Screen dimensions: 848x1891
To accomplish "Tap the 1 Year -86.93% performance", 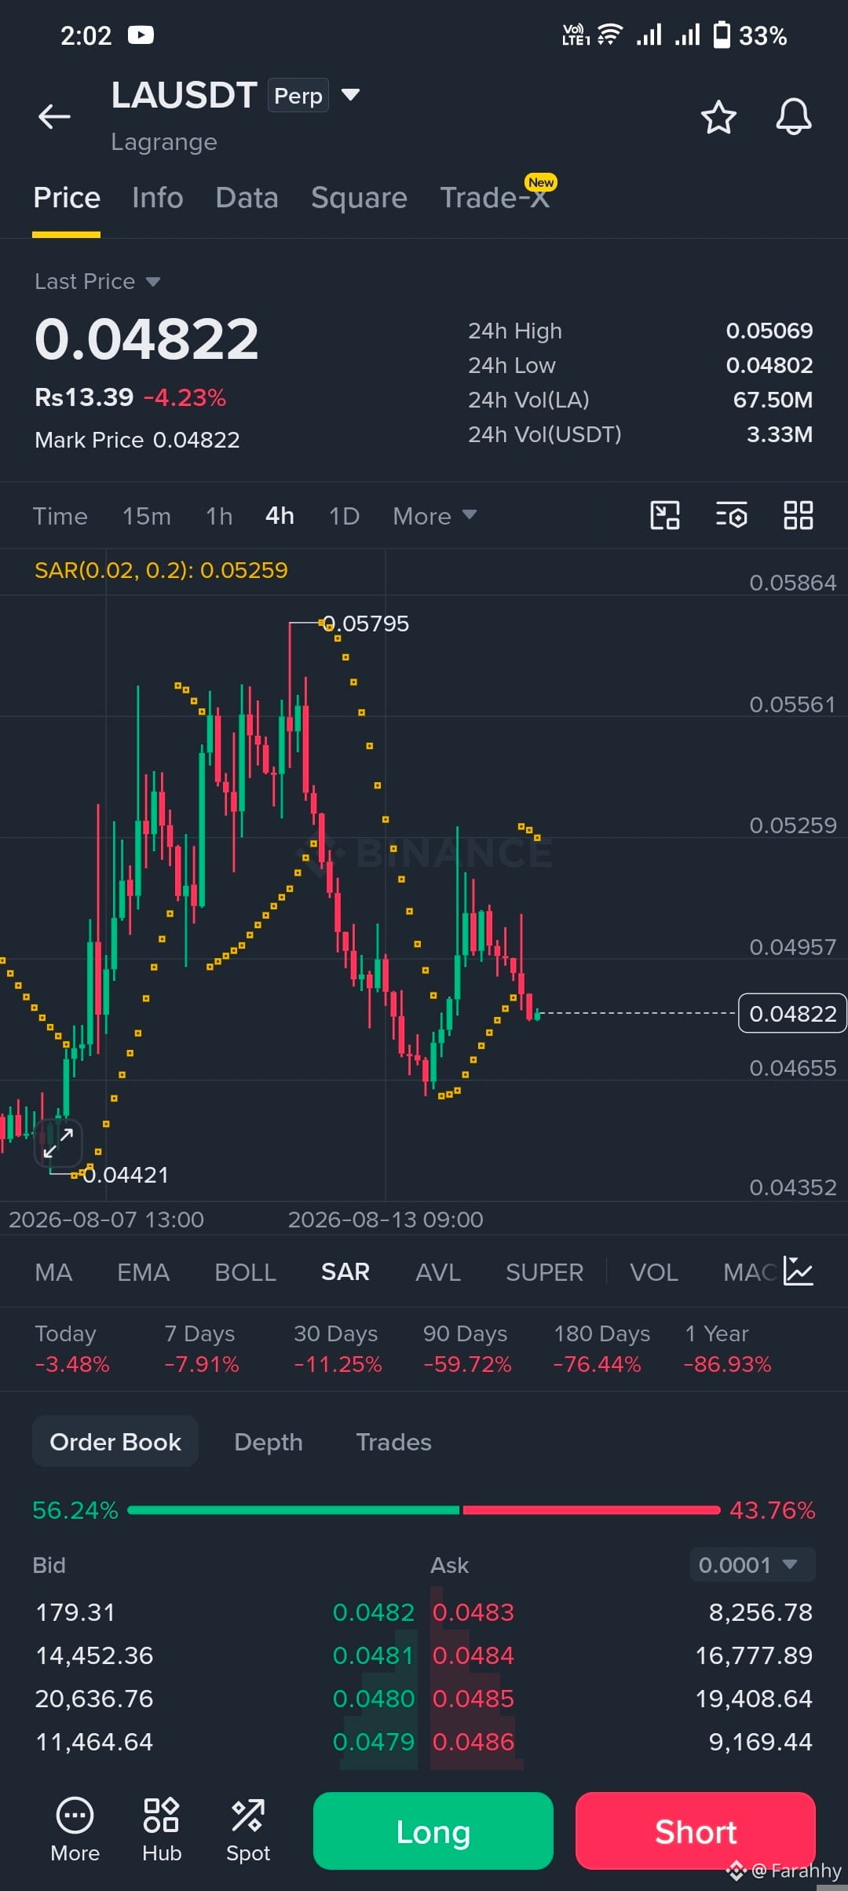I will click(x=727, y=1348).
